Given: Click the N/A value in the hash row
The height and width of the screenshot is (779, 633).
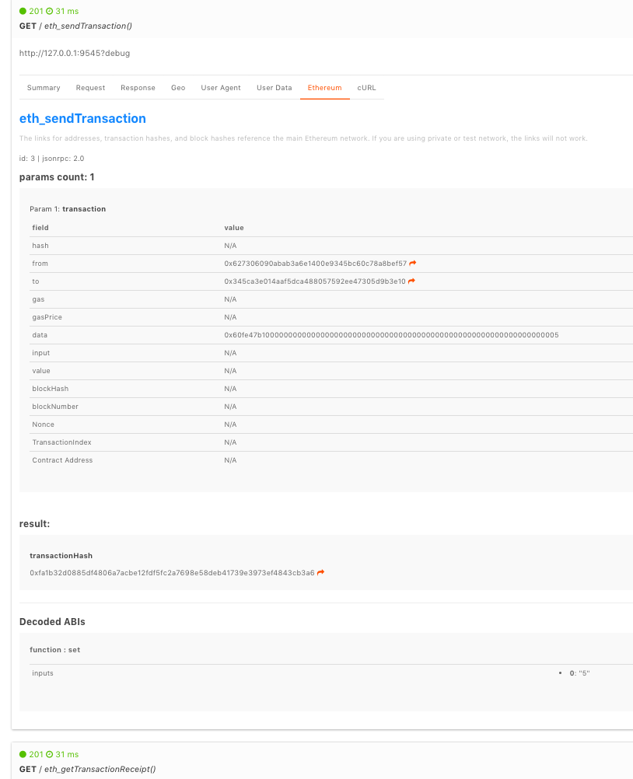Looking at the screenshot, I should point(230,246).
